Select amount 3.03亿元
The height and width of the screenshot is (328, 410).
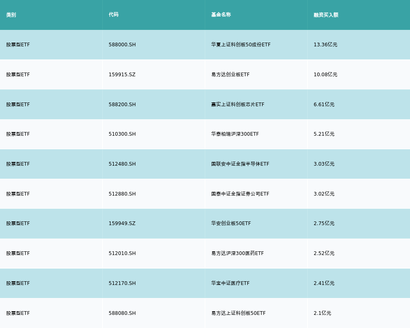tap(324, 164)
